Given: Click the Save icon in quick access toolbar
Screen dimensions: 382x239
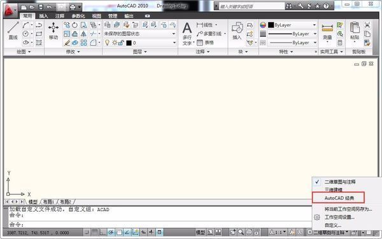Looking at the screenshot, I should click(x=41, y=7).
